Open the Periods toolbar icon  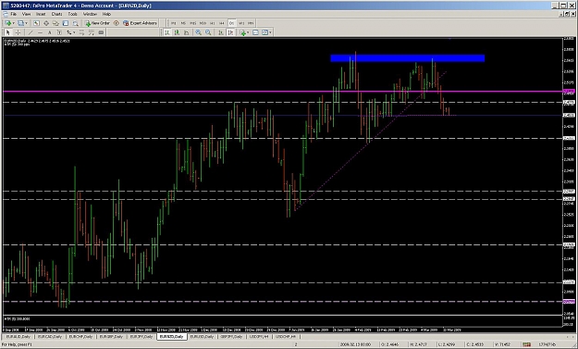pos(255,32)
